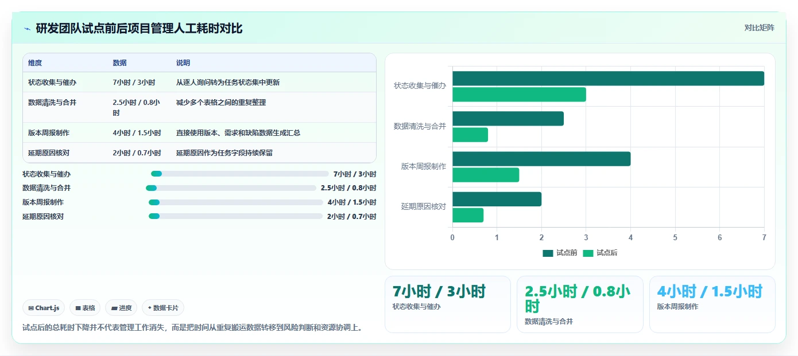This screenshot has height=356, width=798.
Task: Click the 试点前 bar for 数据清洗与合并
Action: 508,119
